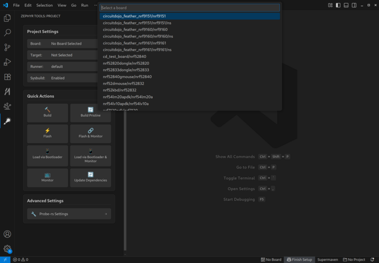Click the Monitor button
This screenshot has height=263, width=379.
tap(47, 178)
